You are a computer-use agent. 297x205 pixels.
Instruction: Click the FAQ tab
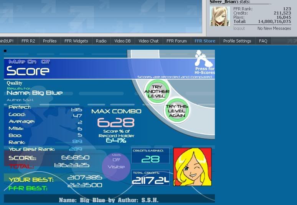pos(263,41)
